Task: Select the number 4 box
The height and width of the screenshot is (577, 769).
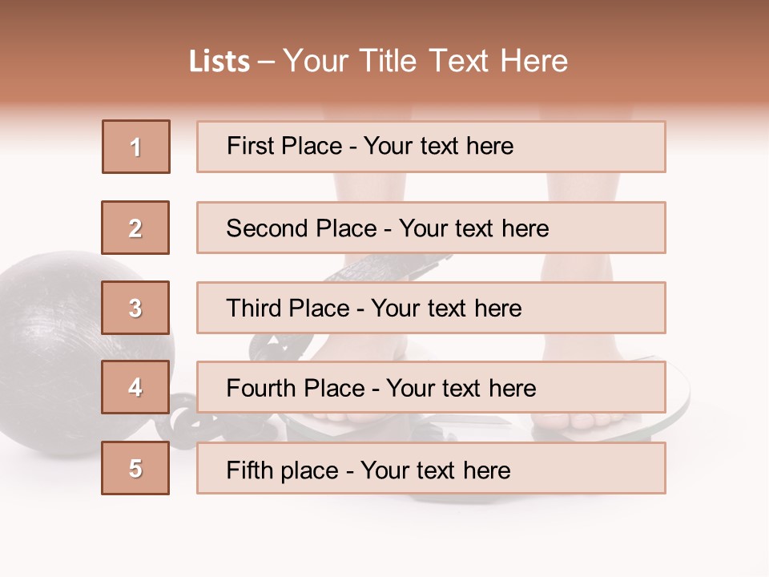Action: click(x=136, y=387)
